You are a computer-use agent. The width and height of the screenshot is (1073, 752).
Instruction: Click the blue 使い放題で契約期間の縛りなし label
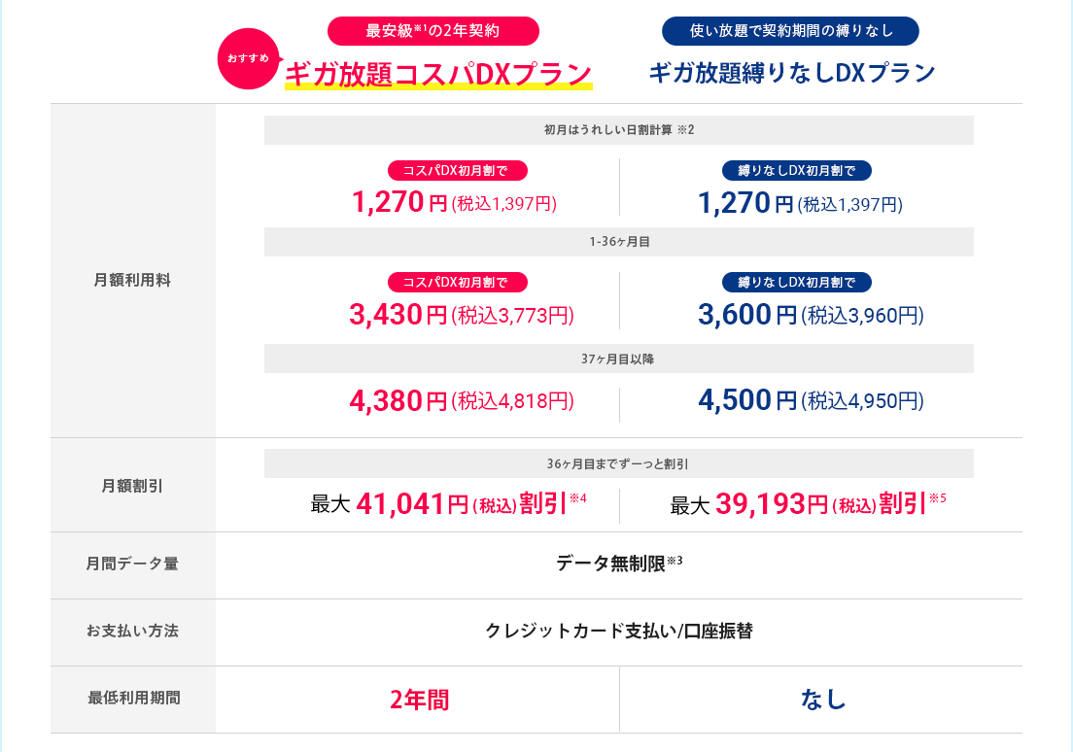tap(790, 30)
